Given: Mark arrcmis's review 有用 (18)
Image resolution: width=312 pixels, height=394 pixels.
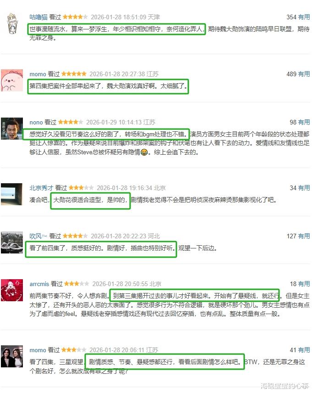Looking at the screenshot, I should point(304,284).
